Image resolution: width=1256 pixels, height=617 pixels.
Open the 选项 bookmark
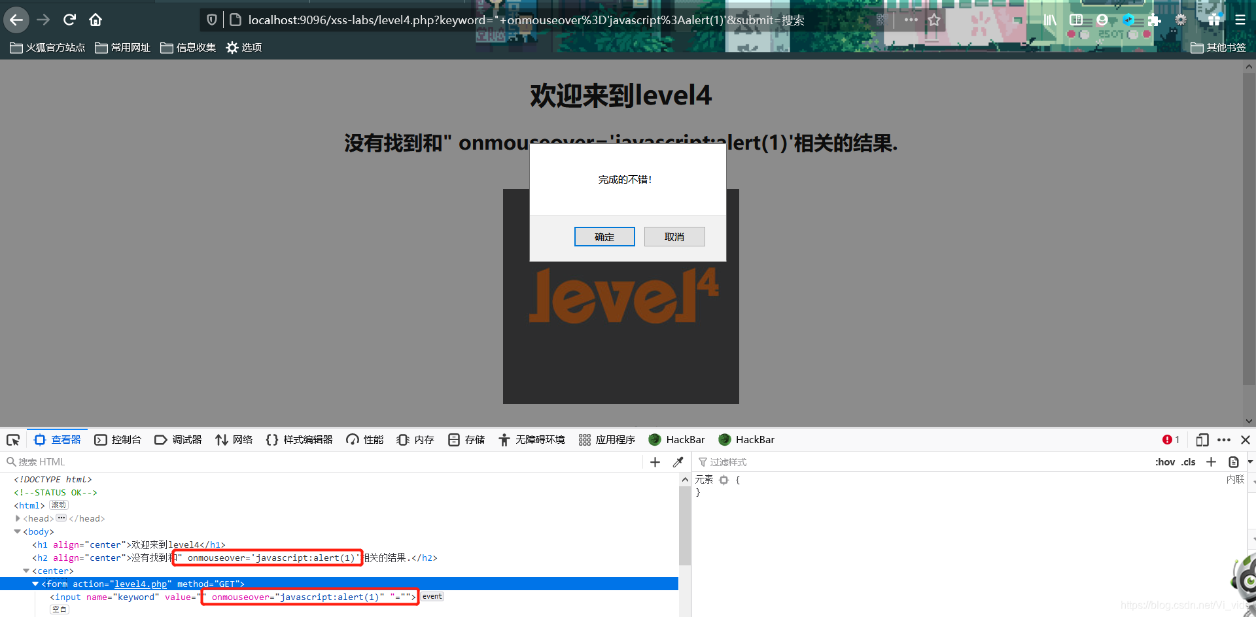tap(244, 47)
